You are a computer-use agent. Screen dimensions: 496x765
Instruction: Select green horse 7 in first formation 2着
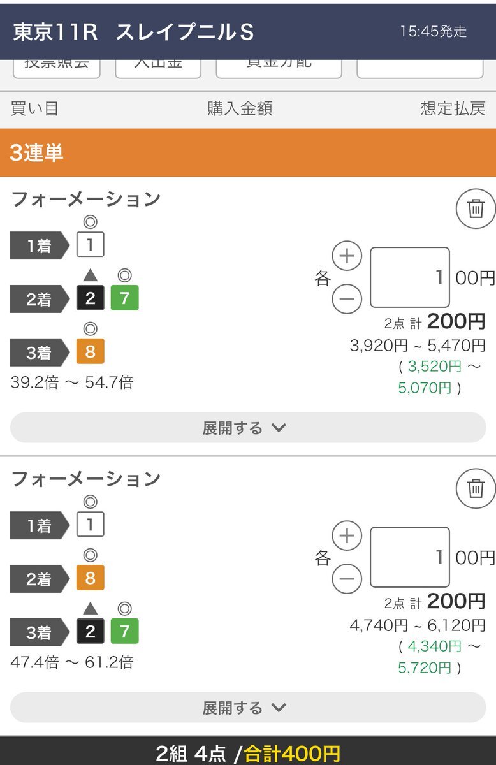(124, 298)
